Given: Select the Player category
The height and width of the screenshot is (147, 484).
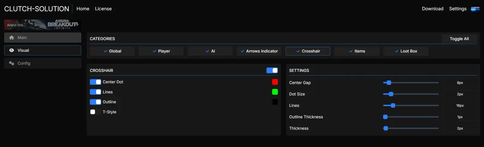Looking at the screenshot, I should [161, 51].
